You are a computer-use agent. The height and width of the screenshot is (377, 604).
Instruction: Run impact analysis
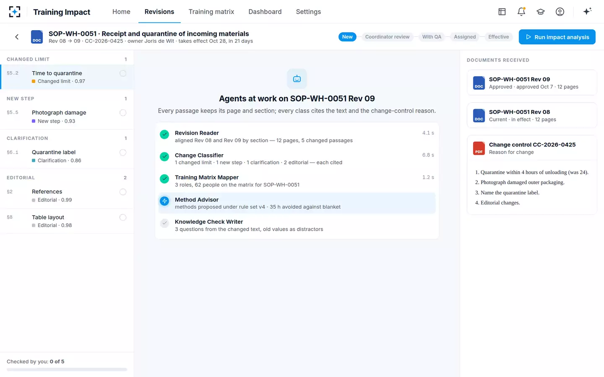(x=557, y=37)
